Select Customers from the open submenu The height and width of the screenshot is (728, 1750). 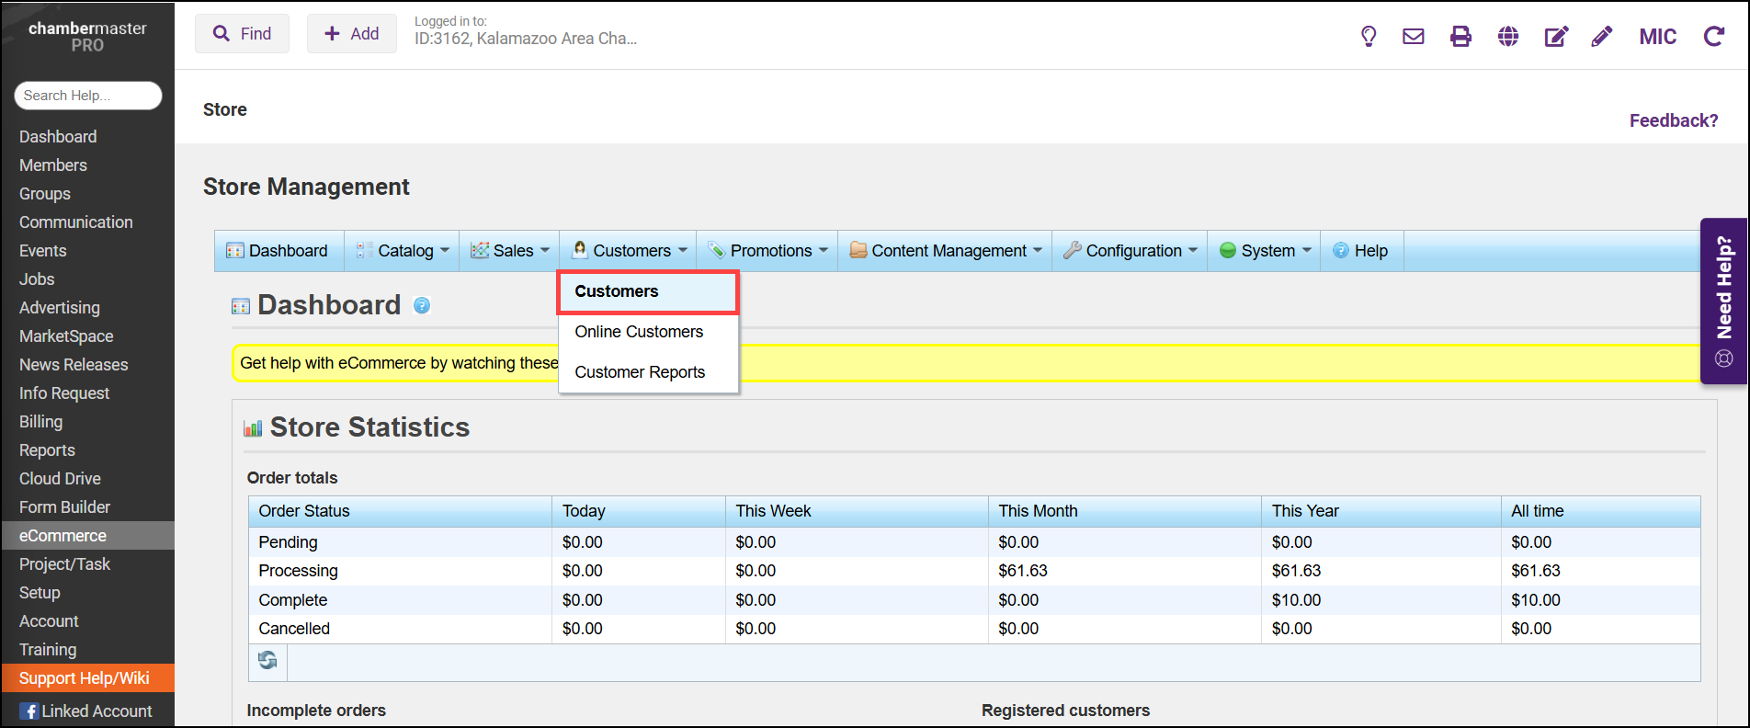pos(617,291)
